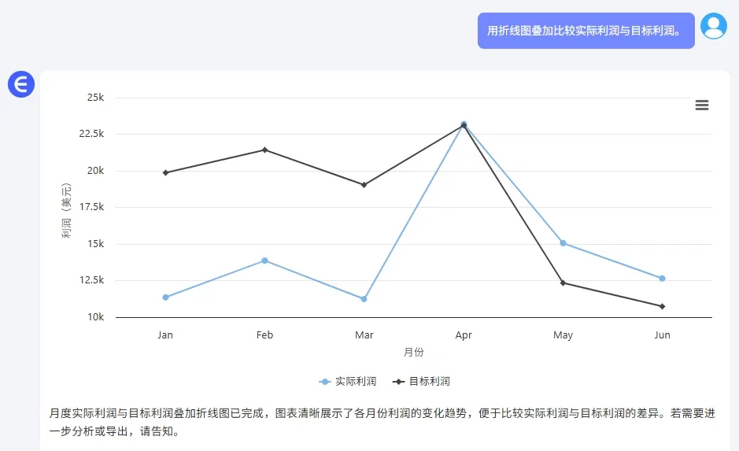This screenshot has width=739, height=451.
Task: Click the Mar target profit diamond marker
Action: (x=364, y=185)
